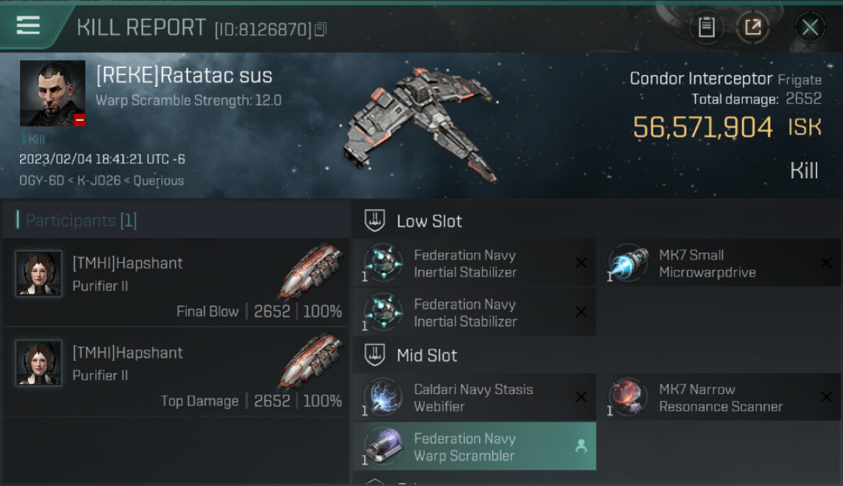
Task: Open the hamburger menu in header
Action: click(28, 25)
